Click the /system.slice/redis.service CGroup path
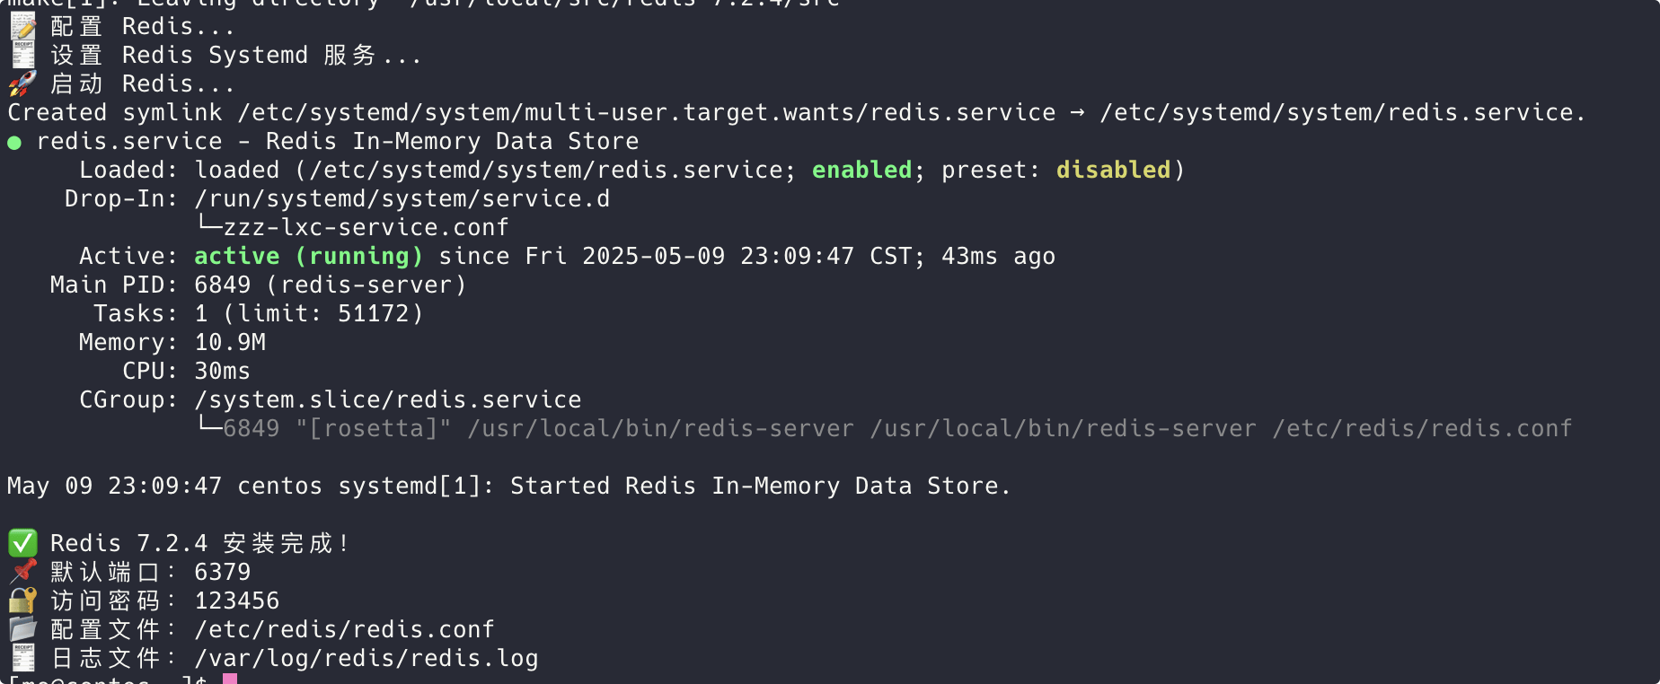The height and width of the screenshot is (684, 1660). click(x=387, y=399)
